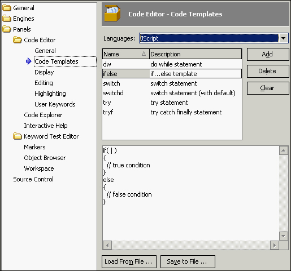
Task: Click the Panels folder icon
Action: pos(7,29)
